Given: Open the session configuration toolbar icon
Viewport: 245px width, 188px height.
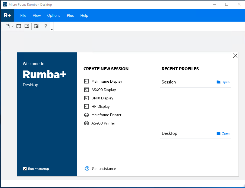Looking at the screenshot, I should (36, 26).
